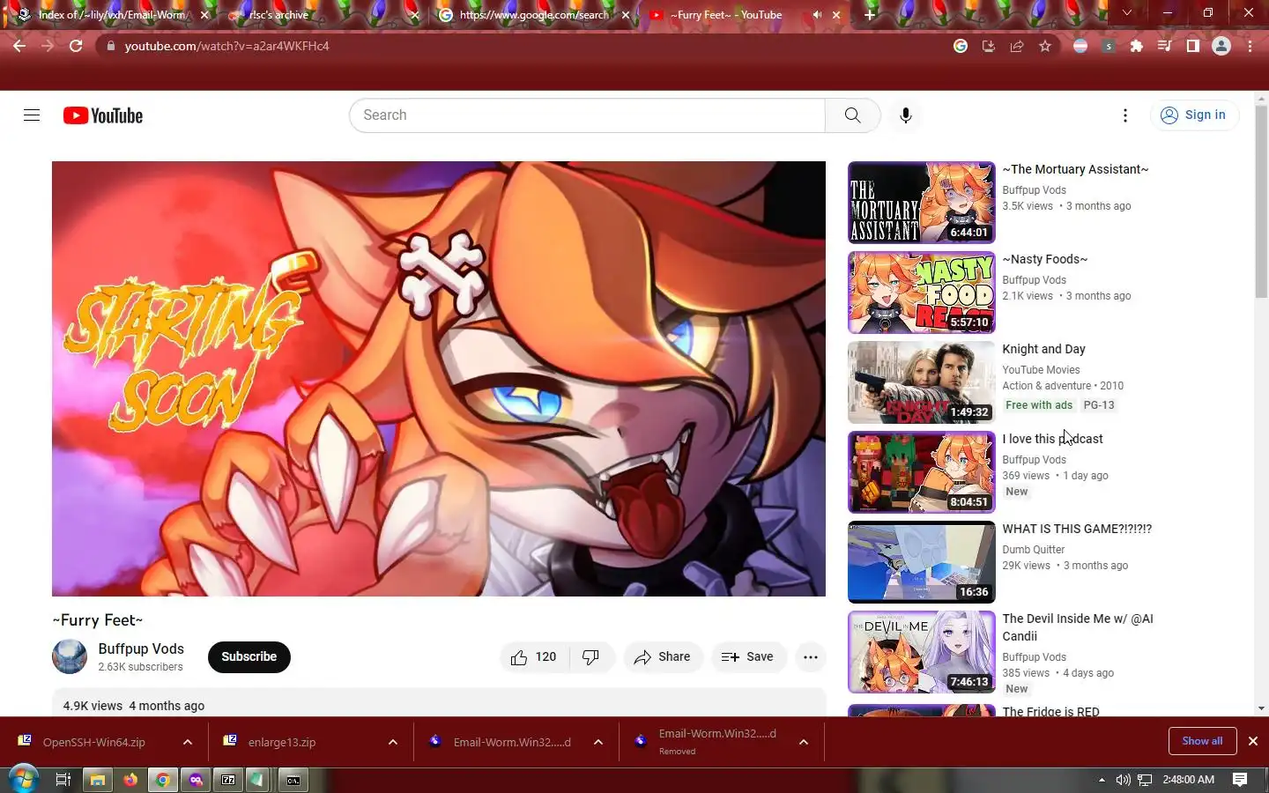Sign in to YouTube
Image resolution: width=1269 pixels, height=793 pixels.
[x=1194, y=115]
